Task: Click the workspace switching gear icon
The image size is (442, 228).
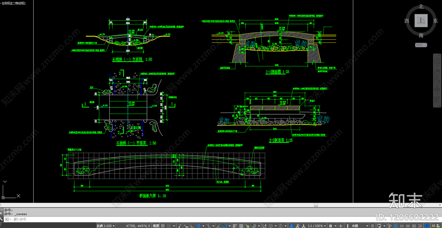Action: (x=331, y=226)
